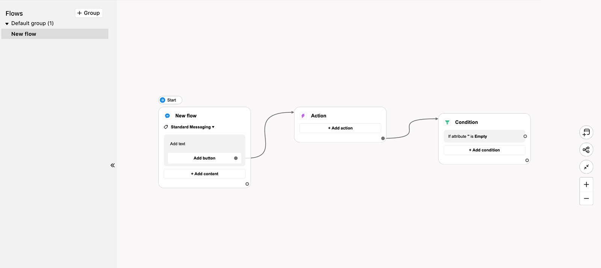601x268 pixels.
Task: Click the green funnel Condition icon
Action: pos(447,122)
